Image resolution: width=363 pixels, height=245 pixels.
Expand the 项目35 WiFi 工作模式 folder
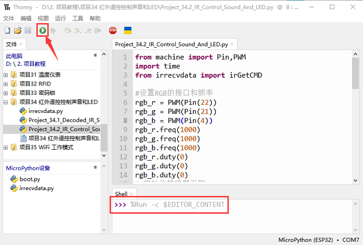pos(6,147)
